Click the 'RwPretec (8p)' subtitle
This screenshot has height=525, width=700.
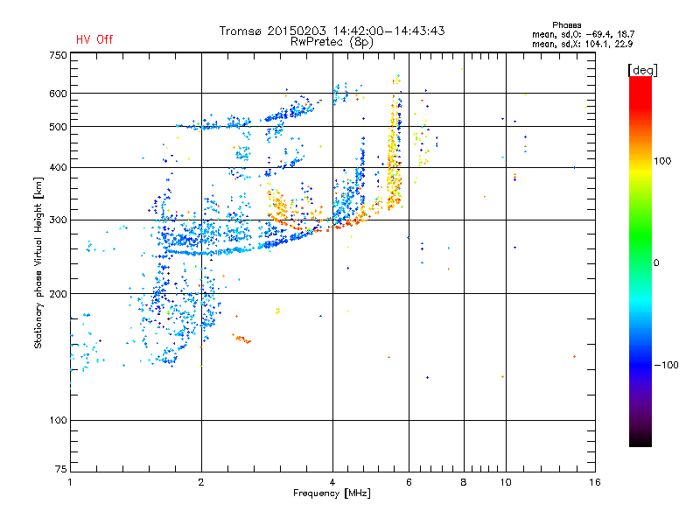(x=332, y=42)
